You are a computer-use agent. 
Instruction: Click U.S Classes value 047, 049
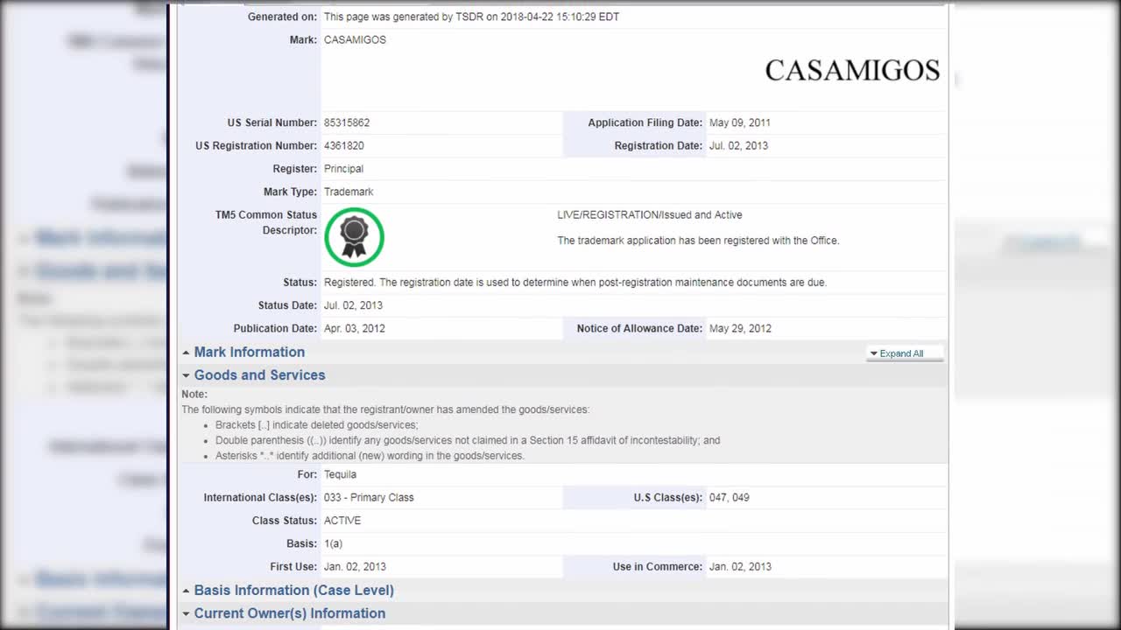coord(730,497)
